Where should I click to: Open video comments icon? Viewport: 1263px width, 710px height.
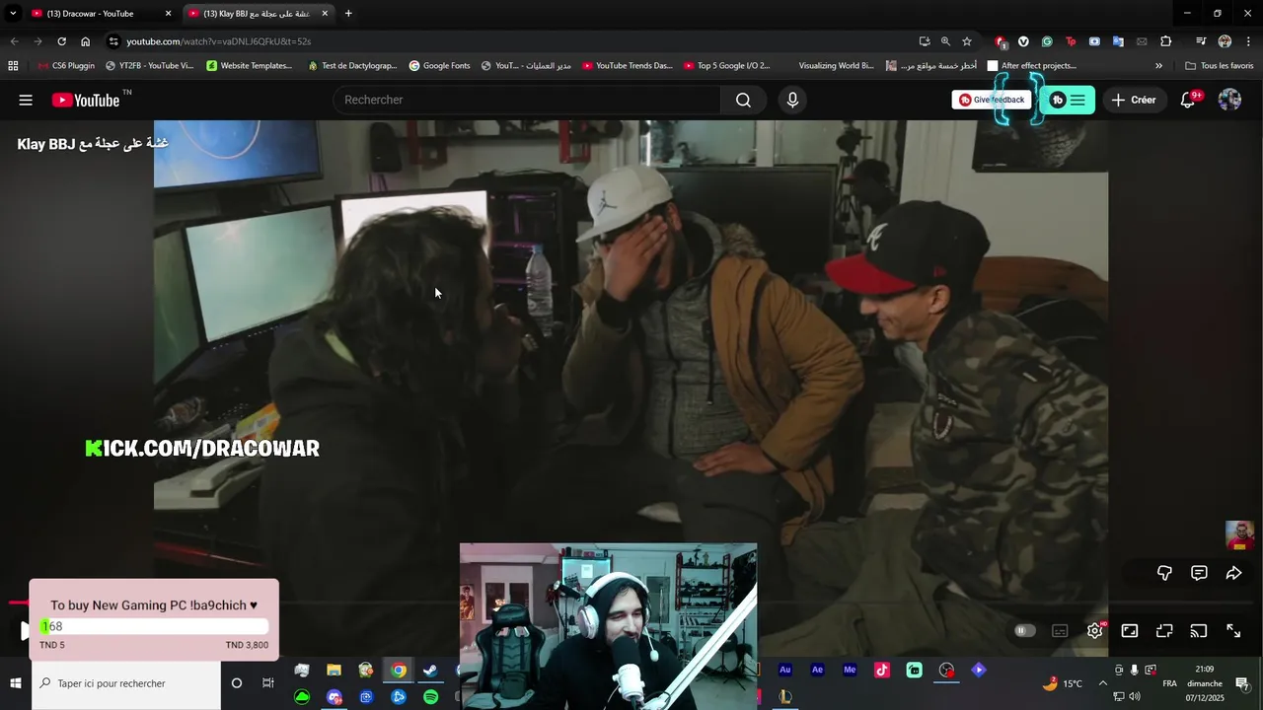point(1199,573)
